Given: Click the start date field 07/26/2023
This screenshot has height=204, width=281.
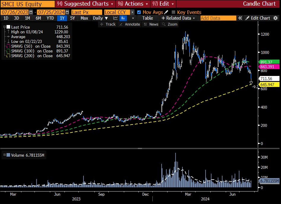Looking at the screenshot, I should [x=15, y=12].
